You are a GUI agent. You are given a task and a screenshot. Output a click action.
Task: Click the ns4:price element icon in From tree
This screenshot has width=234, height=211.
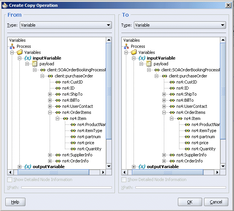pyautogui.click(x=73, y=143)
